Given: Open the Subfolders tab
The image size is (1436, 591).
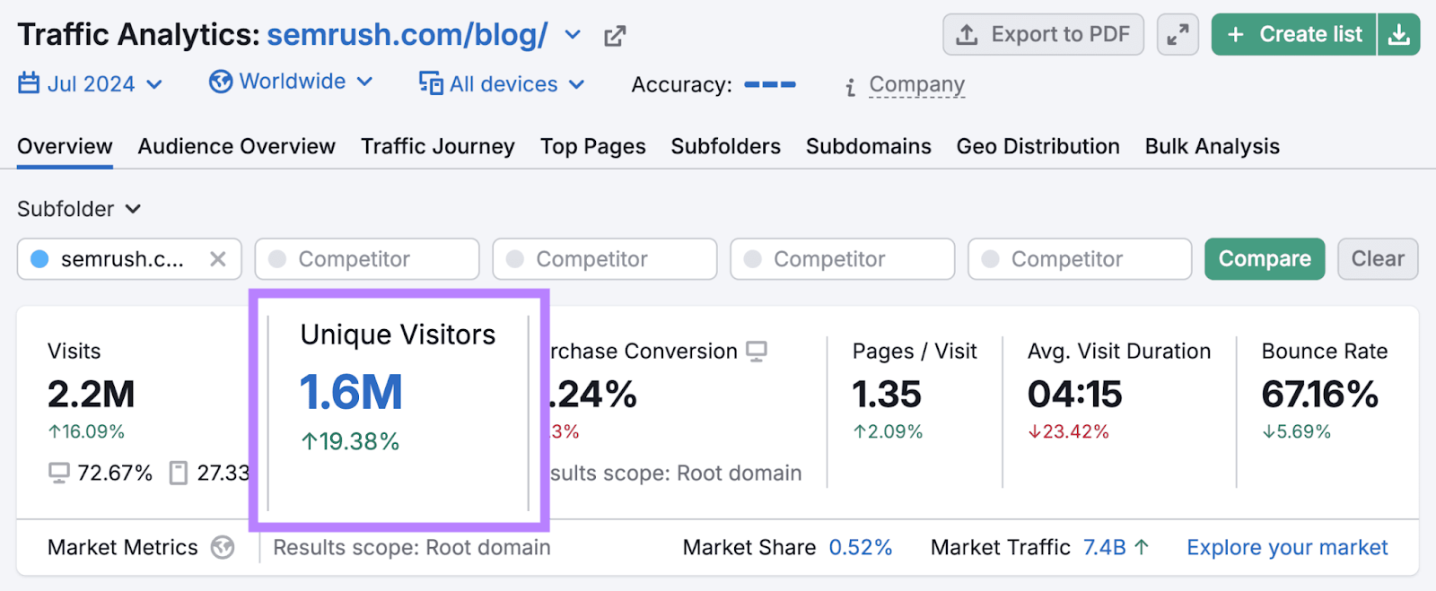Looking at the screenshot, I should click(x=726, y=146).
